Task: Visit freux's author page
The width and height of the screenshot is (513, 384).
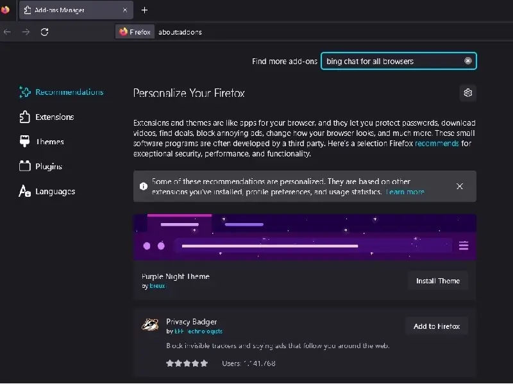Action: (158, 286)
